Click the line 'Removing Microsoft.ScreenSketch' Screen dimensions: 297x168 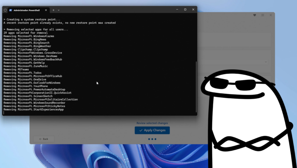pos(28,96)
